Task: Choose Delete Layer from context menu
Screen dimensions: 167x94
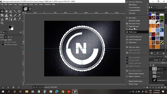Action: 137,32
